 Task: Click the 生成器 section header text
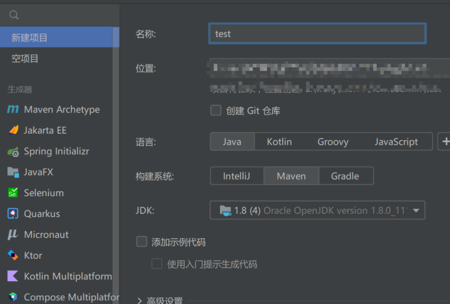pyautogui.click(x=20, y=89)
